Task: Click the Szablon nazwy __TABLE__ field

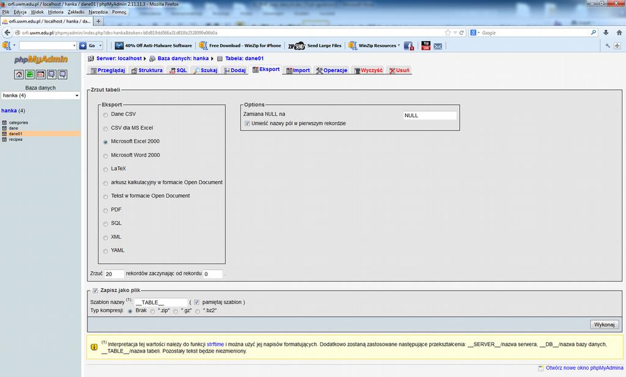Action: coord(161,302)
